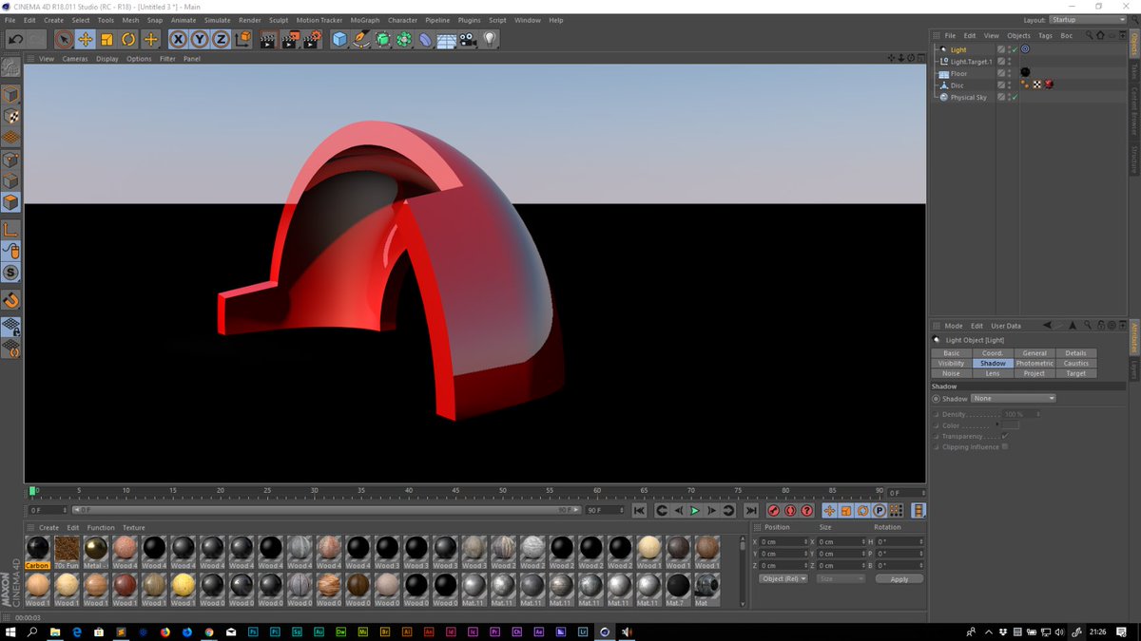This screenshot has height=641, width=1141.
Task: Open the Lens tab
Action: [x=993, y=373]
